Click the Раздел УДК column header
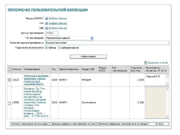Image resolution: width=180 pixels, height=135 pixels. click(88, 69)
